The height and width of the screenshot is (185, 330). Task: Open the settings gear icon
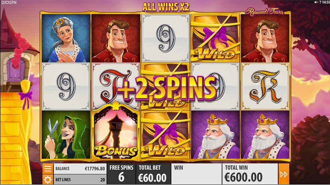pyautogui.click(x=47, y=179)
